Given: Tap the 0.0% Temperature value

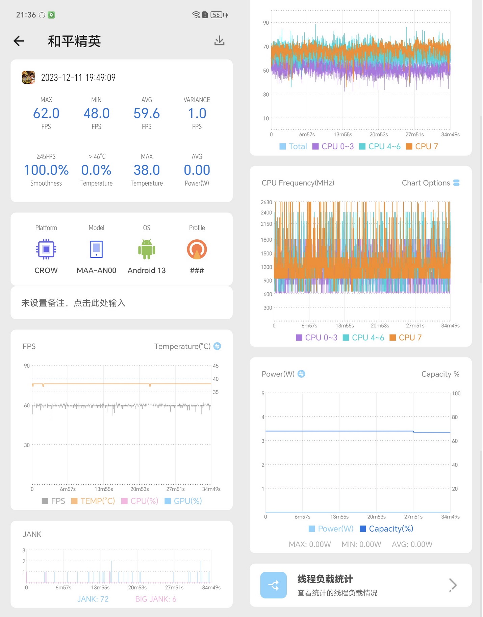Looking at the screenshot, I should tap(96, 170).
